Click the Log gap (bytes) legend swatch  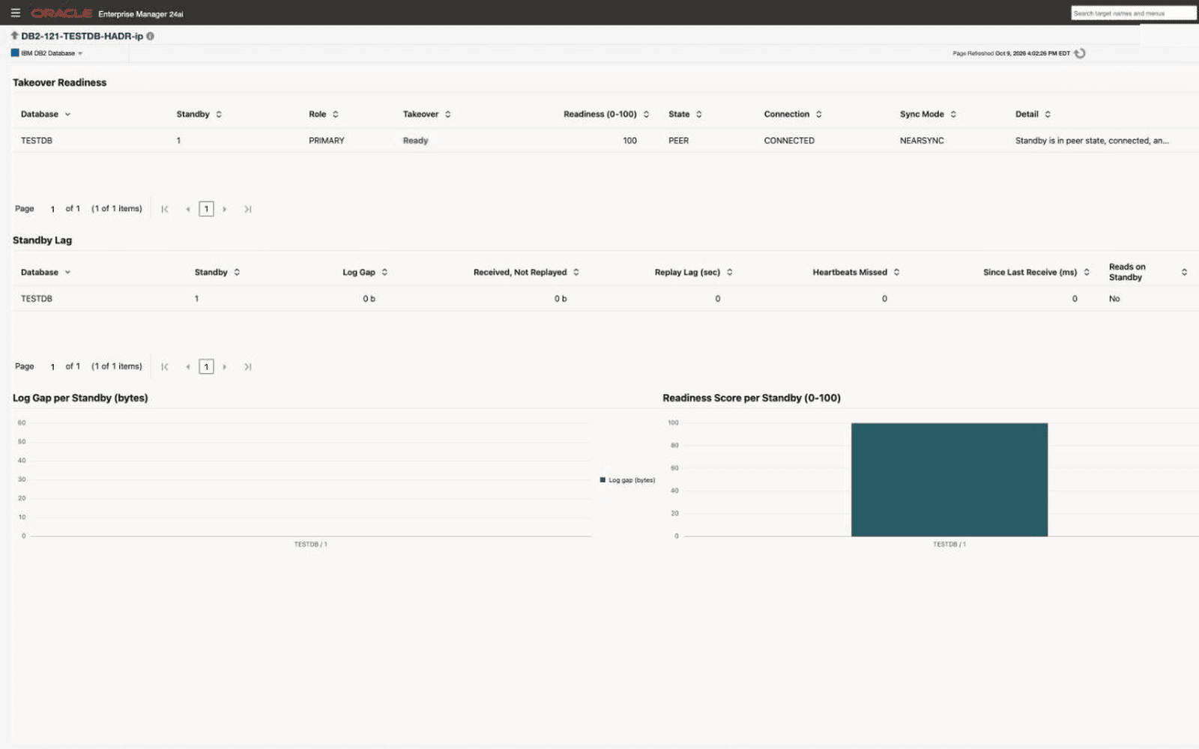click(x=602, y=480)
